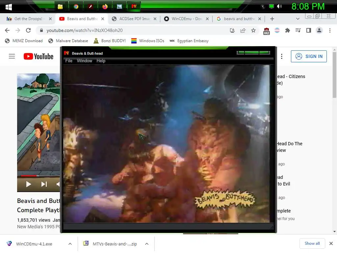
Task: Select the MTV Beavis taskbar icon
Action: tap(134, 7)
